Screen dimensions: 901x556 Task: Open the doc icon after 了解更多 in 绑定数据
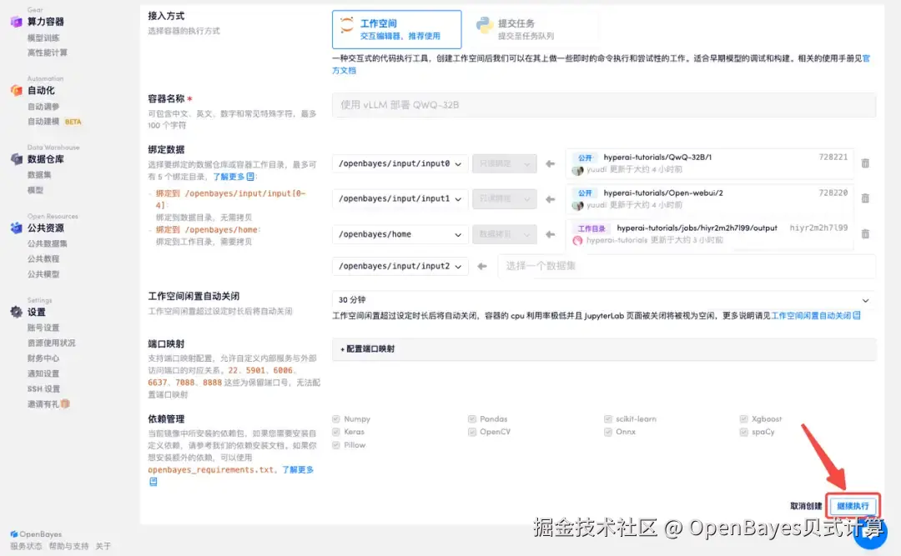[250, 177]
